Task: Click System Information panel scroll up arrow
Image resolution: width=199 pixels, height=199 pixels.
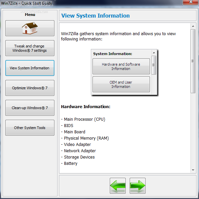Action: tap(154, 53)
